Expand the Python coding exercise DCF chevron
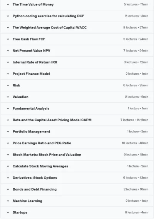The image size is (154, 219). pyautogui.click(x=8, y=16)
